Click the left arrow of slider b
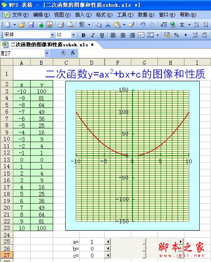 tap(108, 248)
